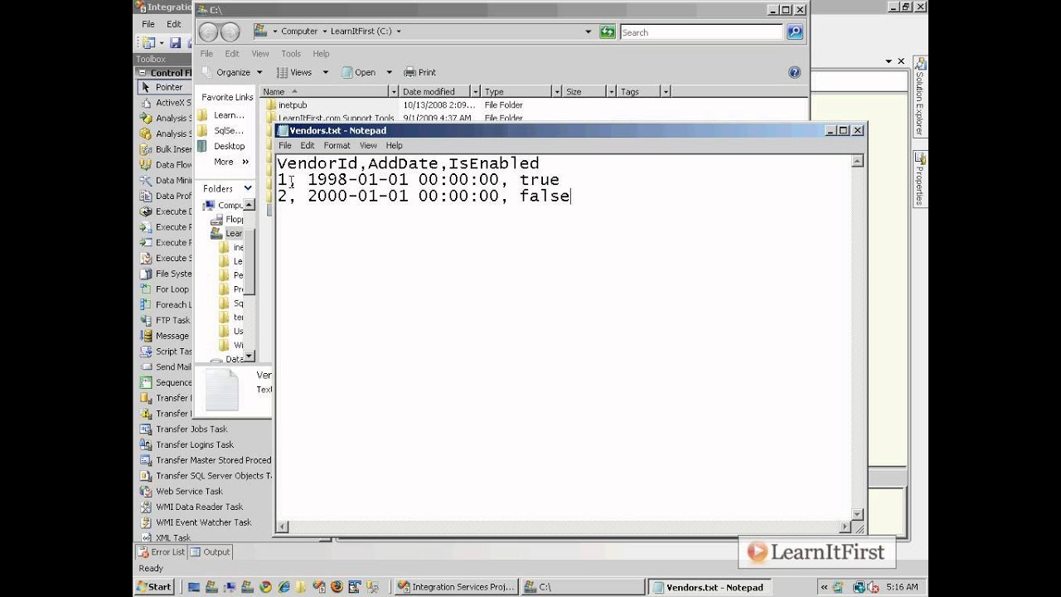The width and height of the screenshot is (1061, 597).
Task: Select the WMI Event Watcher Task icon
Action: point(146,522)
